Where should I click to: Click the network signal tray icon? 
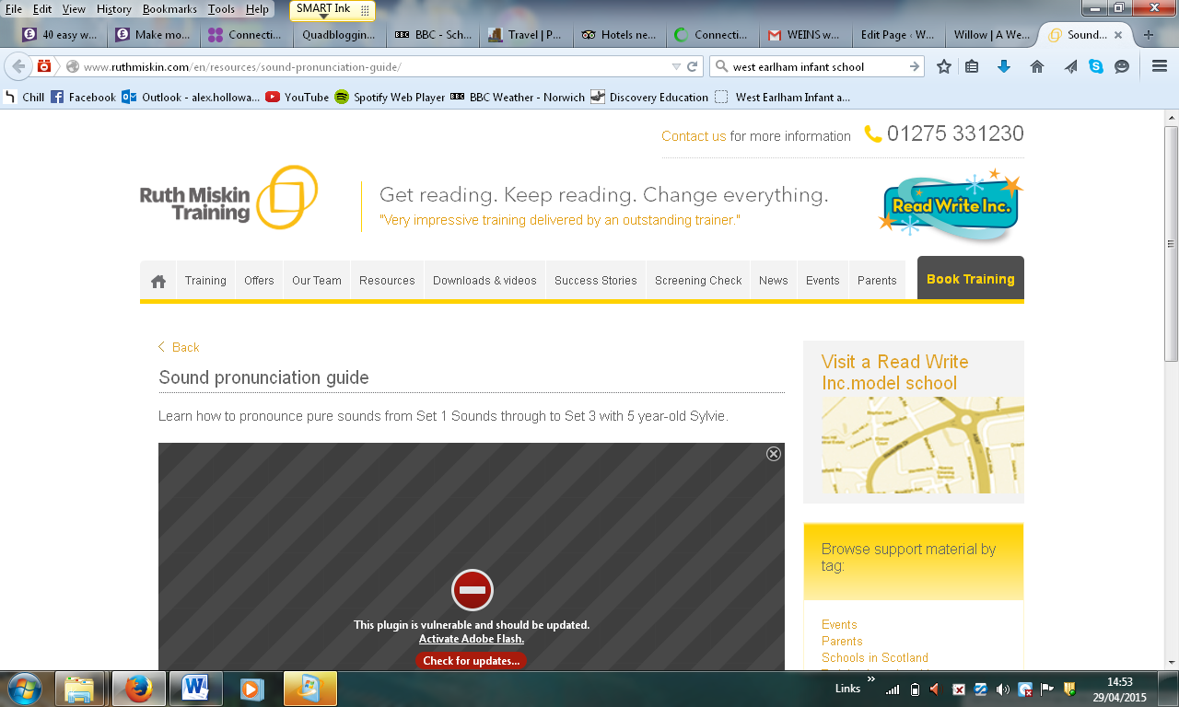(x=892, y=689)
